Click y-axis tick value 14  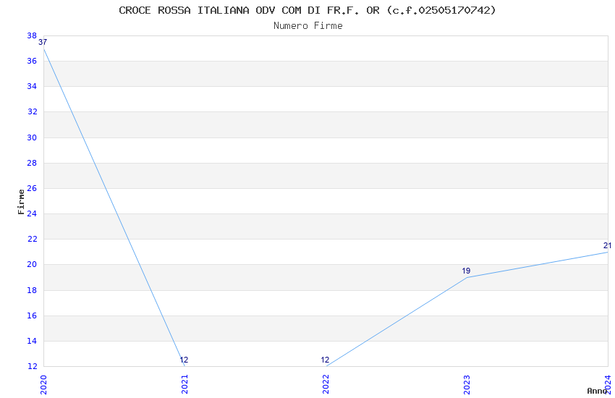pyautogui.click(x=32, y=341)
